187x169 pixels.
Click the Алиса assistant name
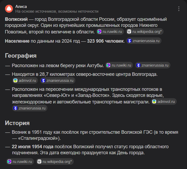coord(21,6)
